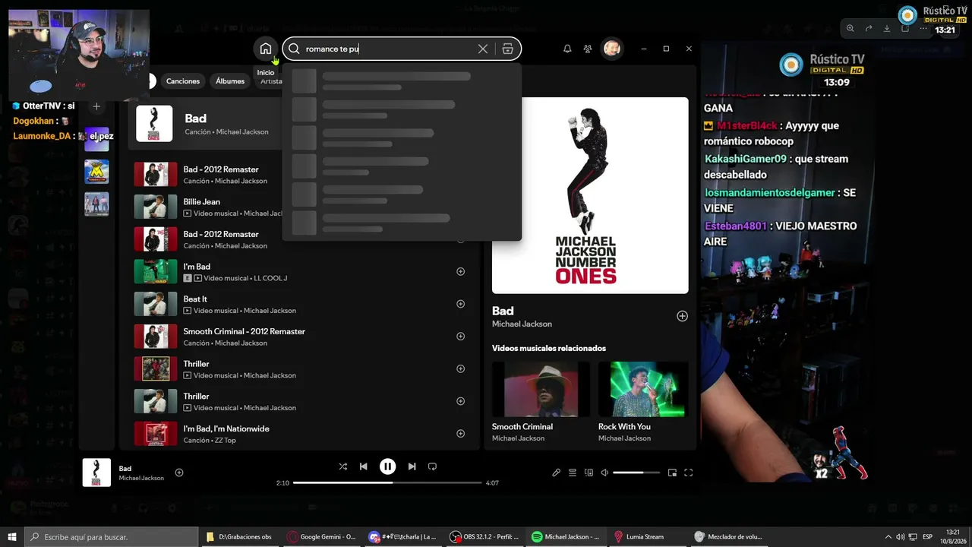Toggle shuffle playback

tap(343, 466)
